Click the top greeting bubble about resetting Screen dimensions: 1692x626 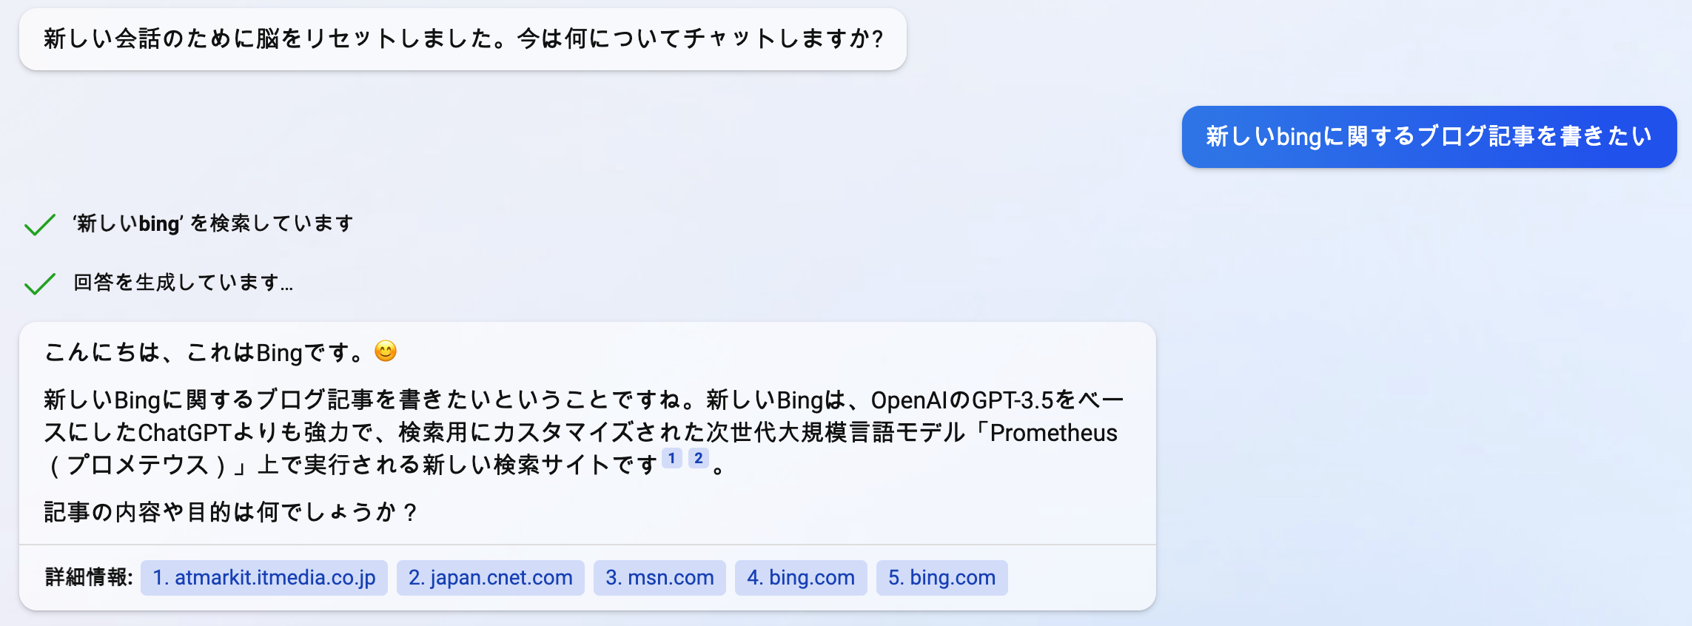463,39
